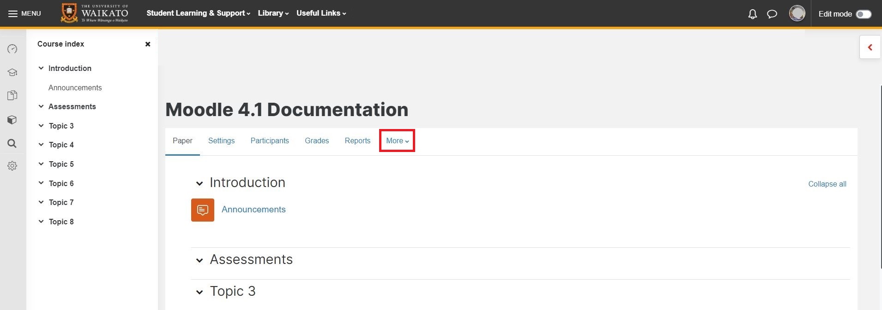This screenshot has height=310, width=882.
Task: Collapse Topic 3 chevron in course index
Action: [x=41, y=126]
